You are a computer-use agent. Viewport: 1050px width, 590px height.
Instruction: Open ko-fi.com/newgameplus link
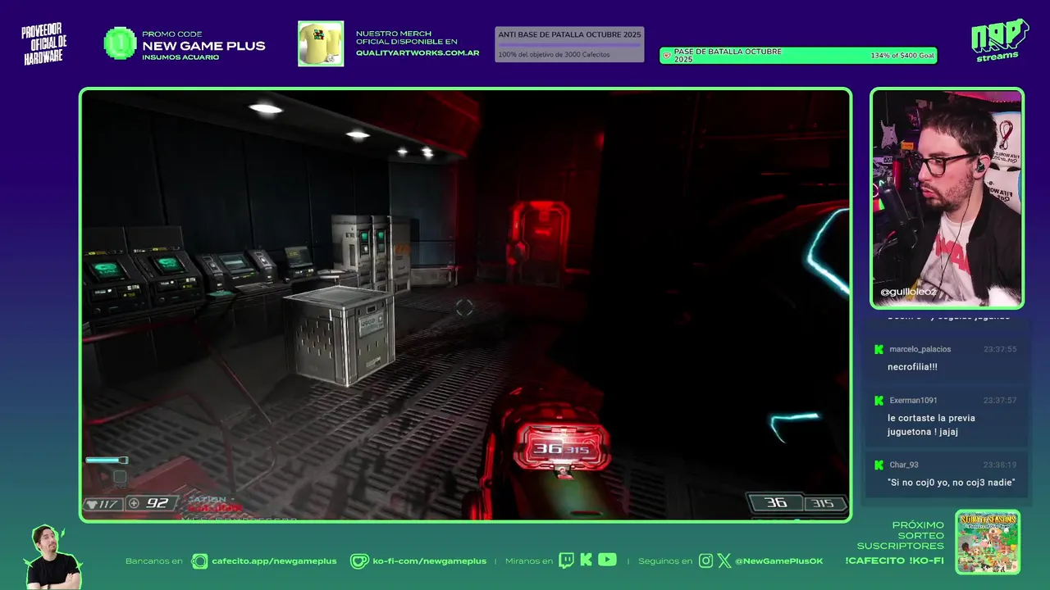pos(429,560)
